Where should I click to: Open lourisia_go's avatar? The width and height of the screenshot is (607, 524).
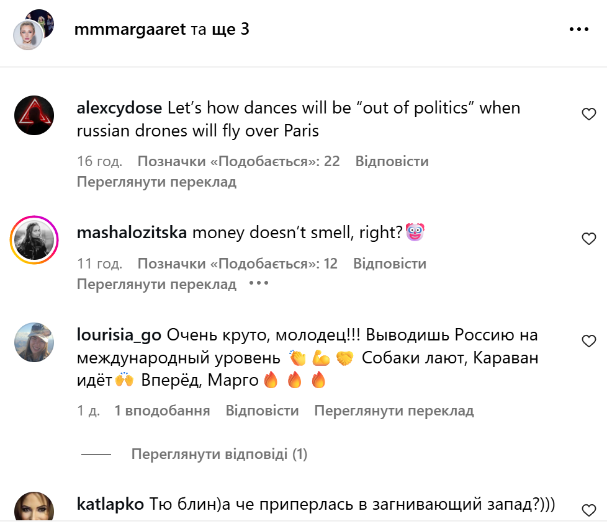coord(34,342)
